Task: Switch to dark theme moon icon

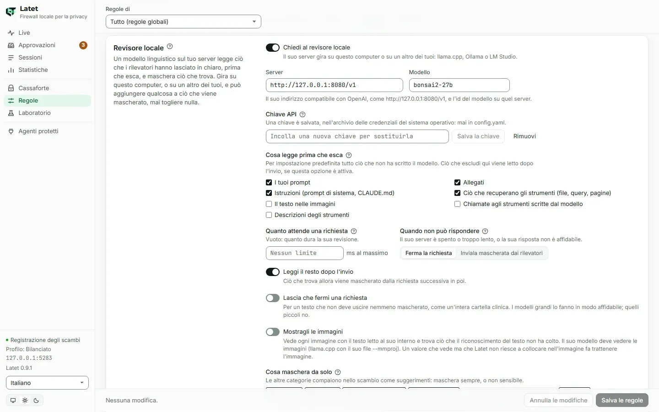Action: click(x=36, y=400)
